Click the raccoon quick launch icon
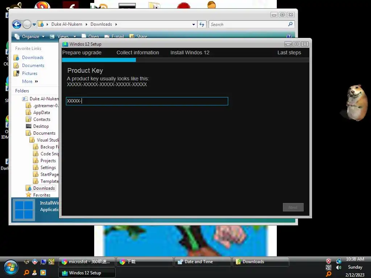The height and width of the screenshot is (278, 371). tap(26, 262)
